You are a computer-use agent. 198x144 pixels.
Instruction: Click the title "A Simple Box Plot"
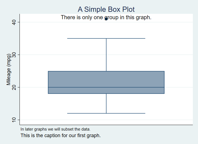click(106, 9)
